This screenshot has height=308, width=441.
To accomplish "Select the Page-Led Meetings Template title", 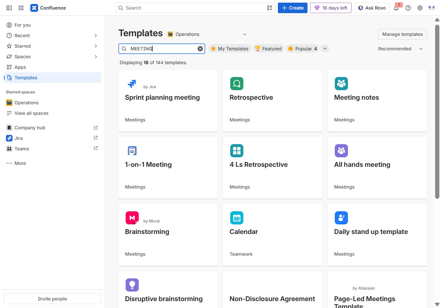I will pos(365,302).
